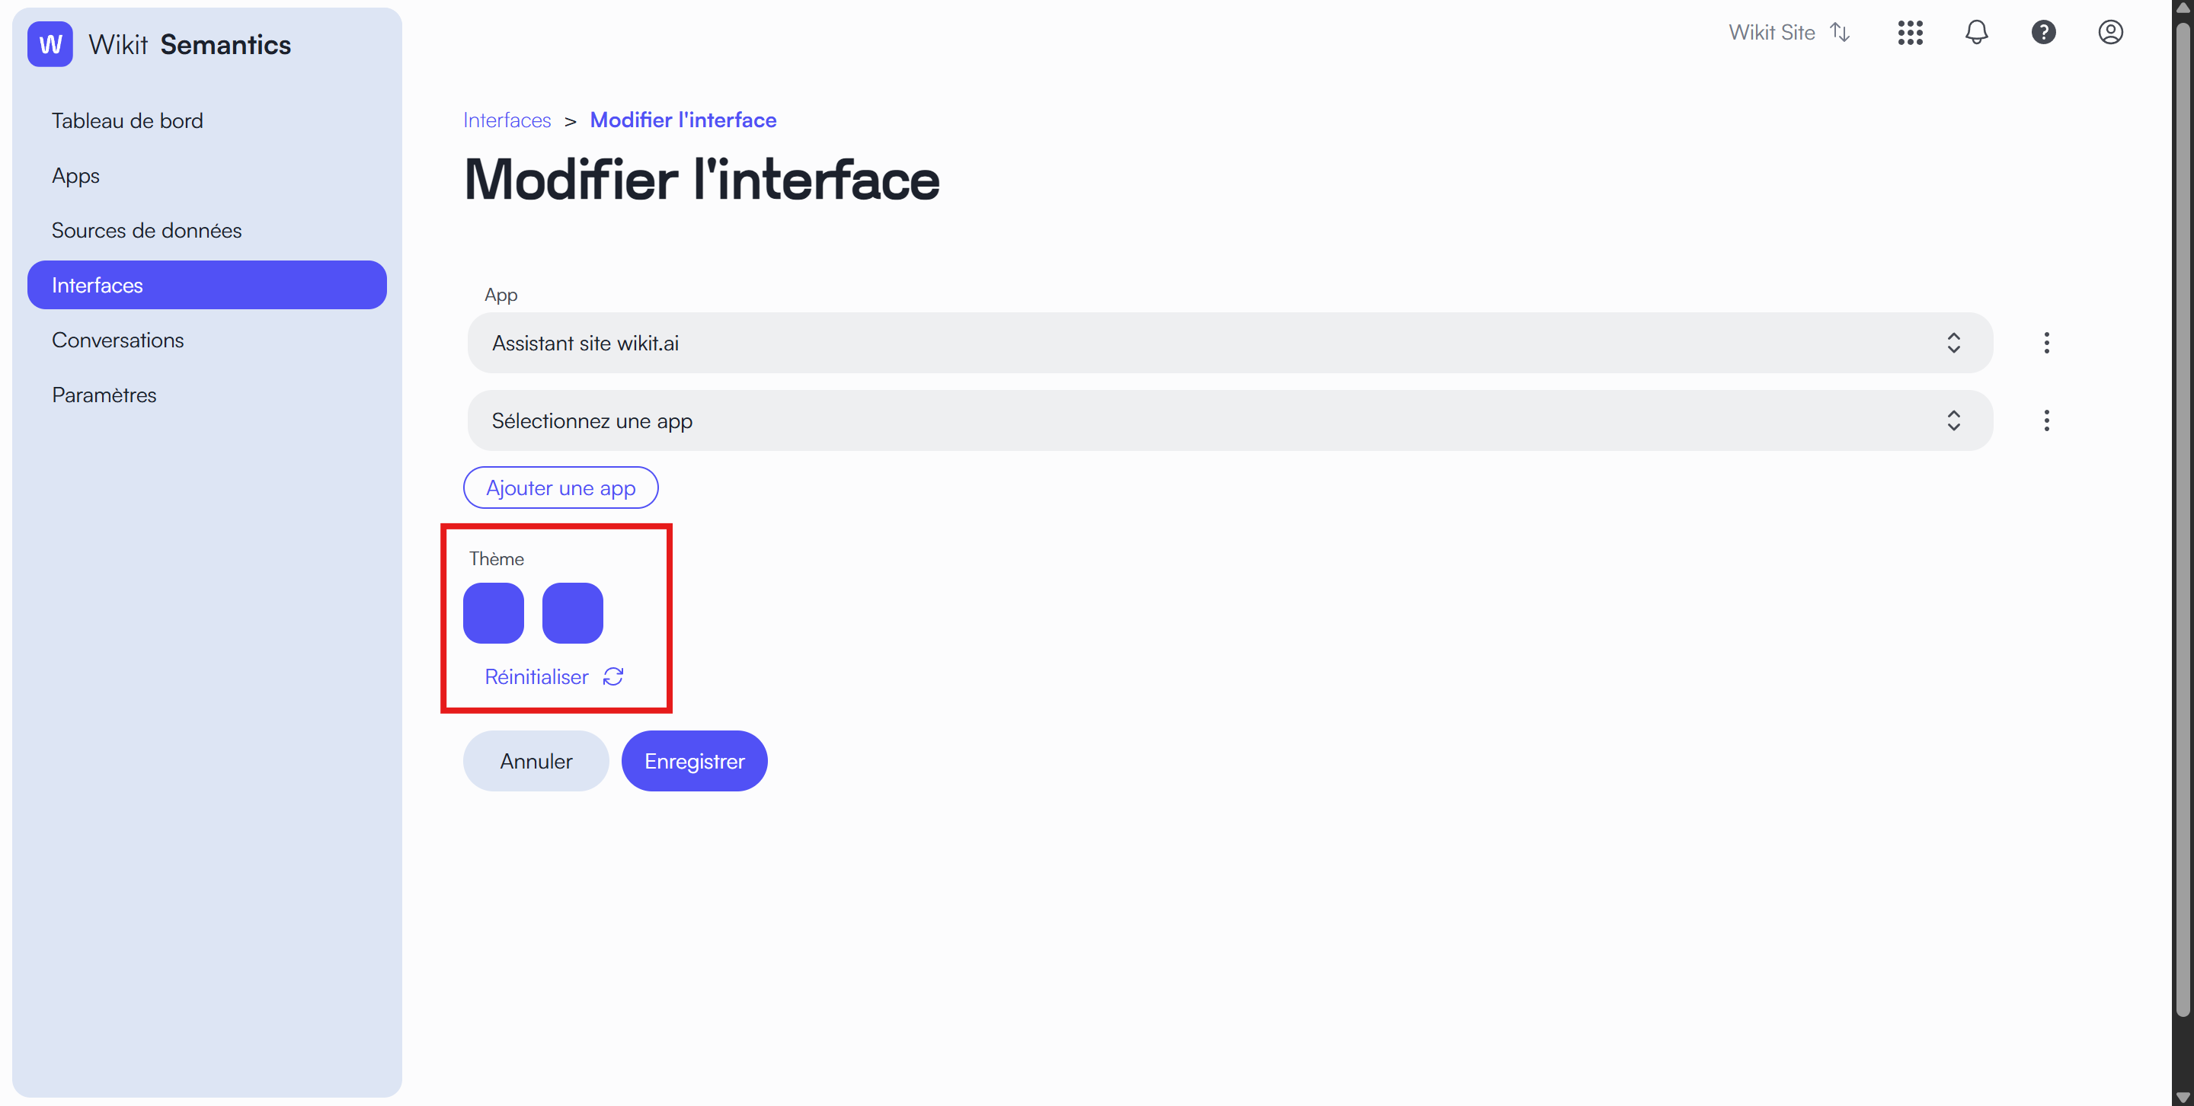Open the help question mark icon

[x=2043, y=32]
